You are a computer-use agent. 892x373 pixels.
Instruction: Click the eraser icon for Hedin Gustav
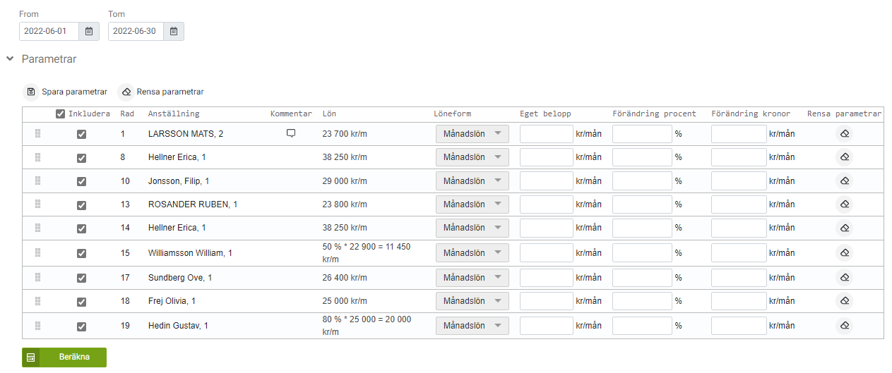pyautogui.click(x=844, y=326)
